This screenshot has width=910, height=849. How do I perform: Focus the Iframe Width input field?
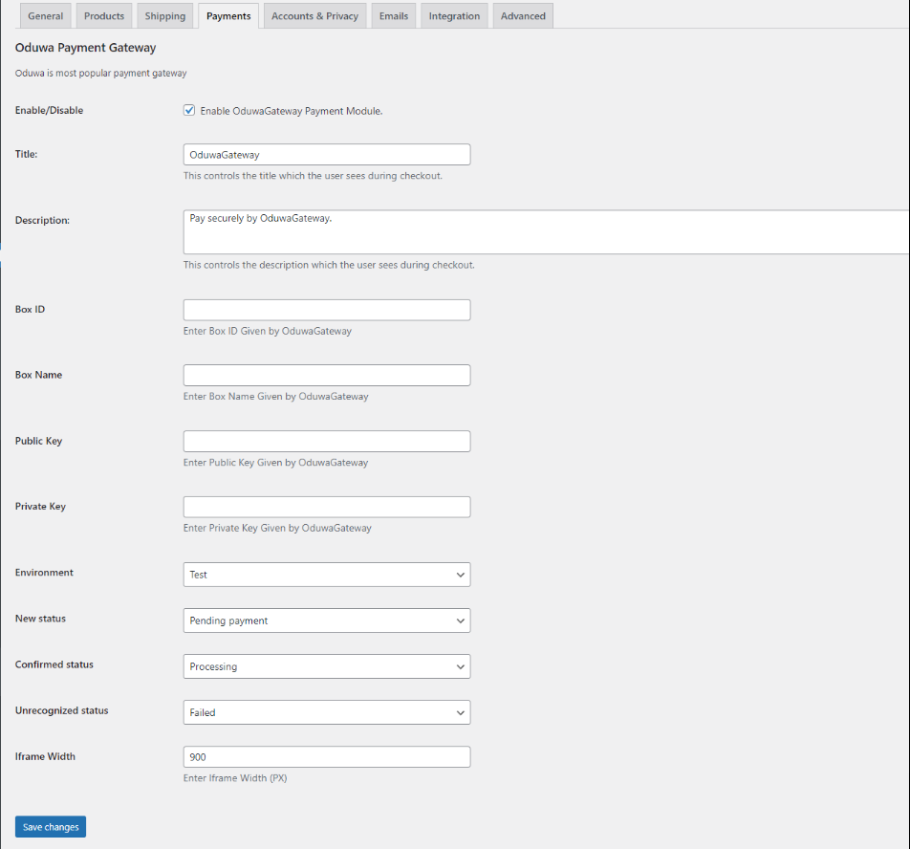point(327,756)
